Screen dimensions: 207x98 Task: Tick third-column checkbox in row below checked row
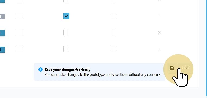[113, 32]
